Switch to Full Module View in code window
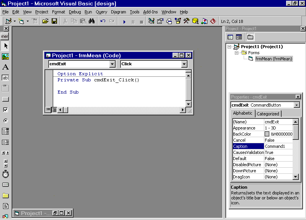This screenshot has width=306, height=220. point(54,110)
